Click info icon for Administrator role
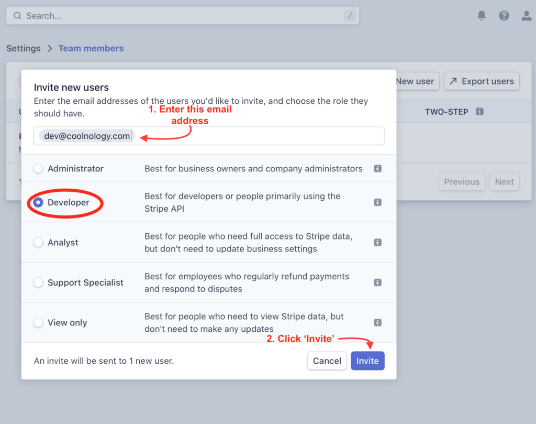This screenshot has height=424, width=536. 377,169
